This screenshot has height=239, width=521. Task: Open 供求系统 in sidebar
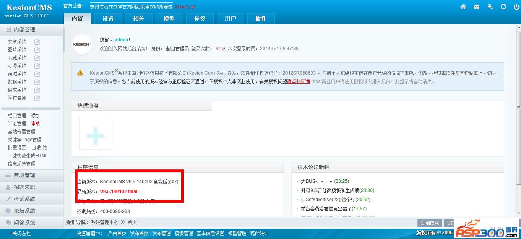click(17, 90)
